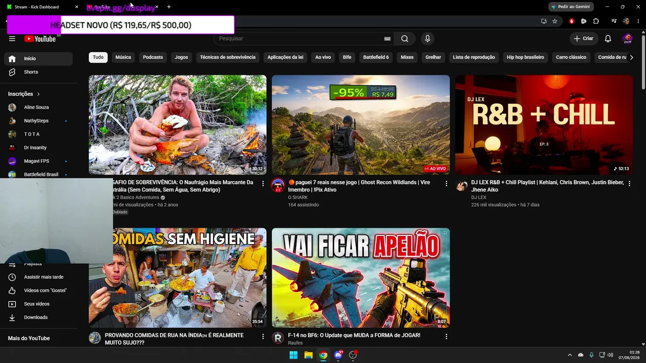
Task: Click the Chrome icon in the taskbar
Action: [324, 355]
